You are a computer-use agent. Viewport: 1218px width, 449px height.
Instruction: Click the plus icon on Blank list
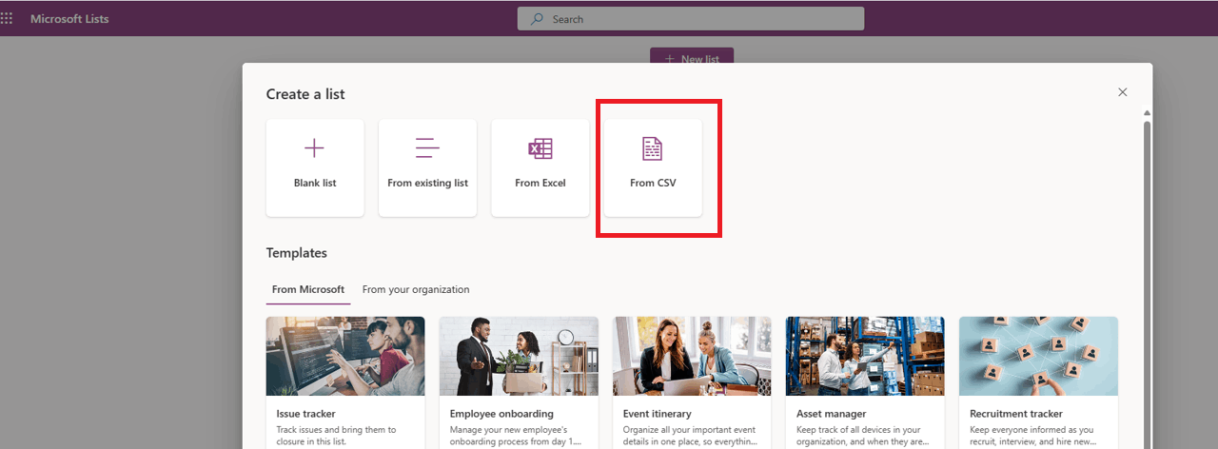point(314,147)
